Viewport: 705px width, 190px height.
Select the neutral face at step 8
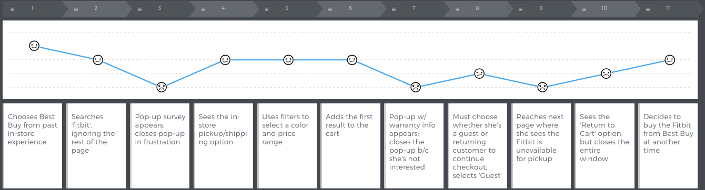tap(479, 73)
